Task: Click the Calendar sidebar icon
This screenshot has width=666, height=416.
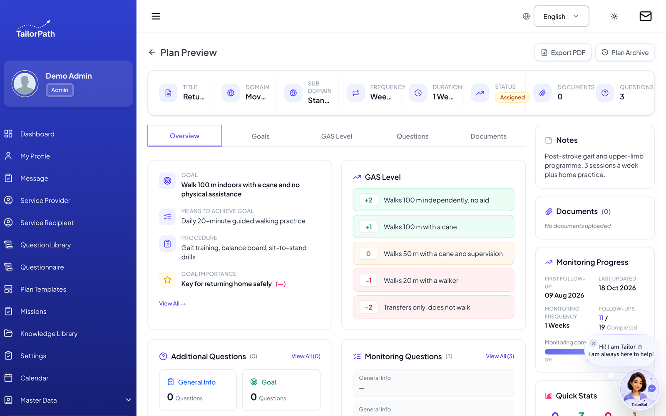Action: [8, 378]
